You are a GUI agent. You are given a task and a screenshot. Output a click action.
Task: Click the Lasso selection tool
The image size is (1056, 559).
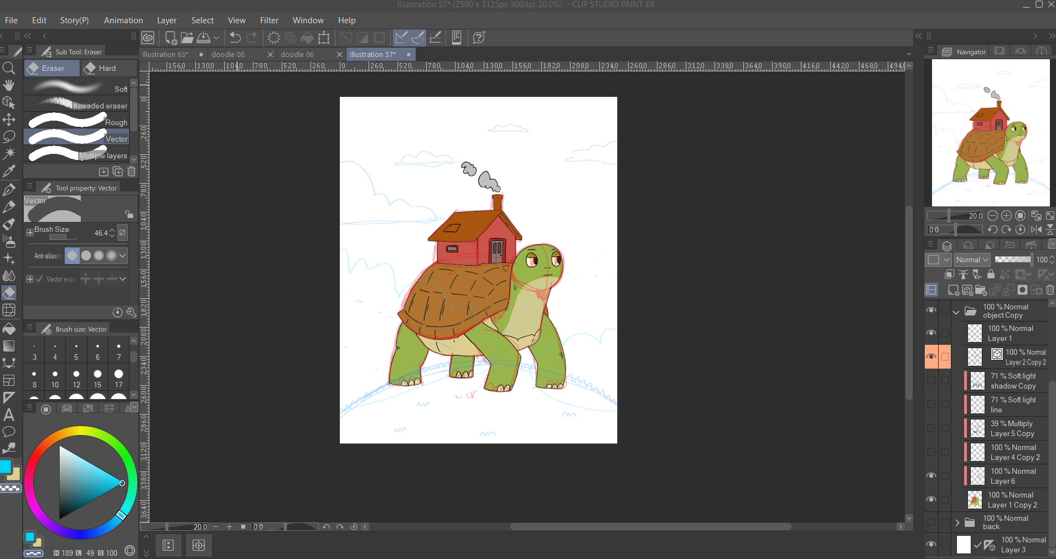[9, 137]
